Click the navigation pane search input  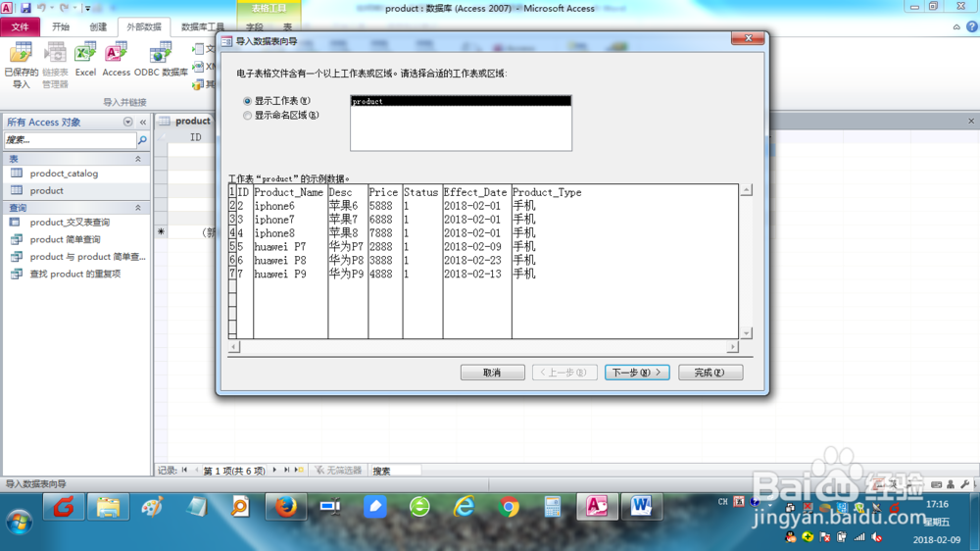(70, 140)
